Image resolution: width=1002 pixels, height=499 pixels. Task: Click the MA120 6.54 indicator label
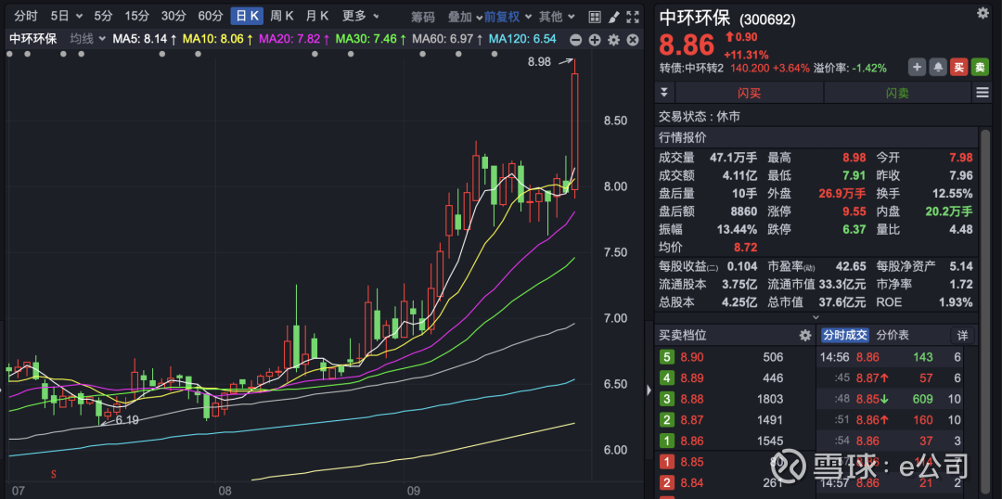[x=522, y=39]
